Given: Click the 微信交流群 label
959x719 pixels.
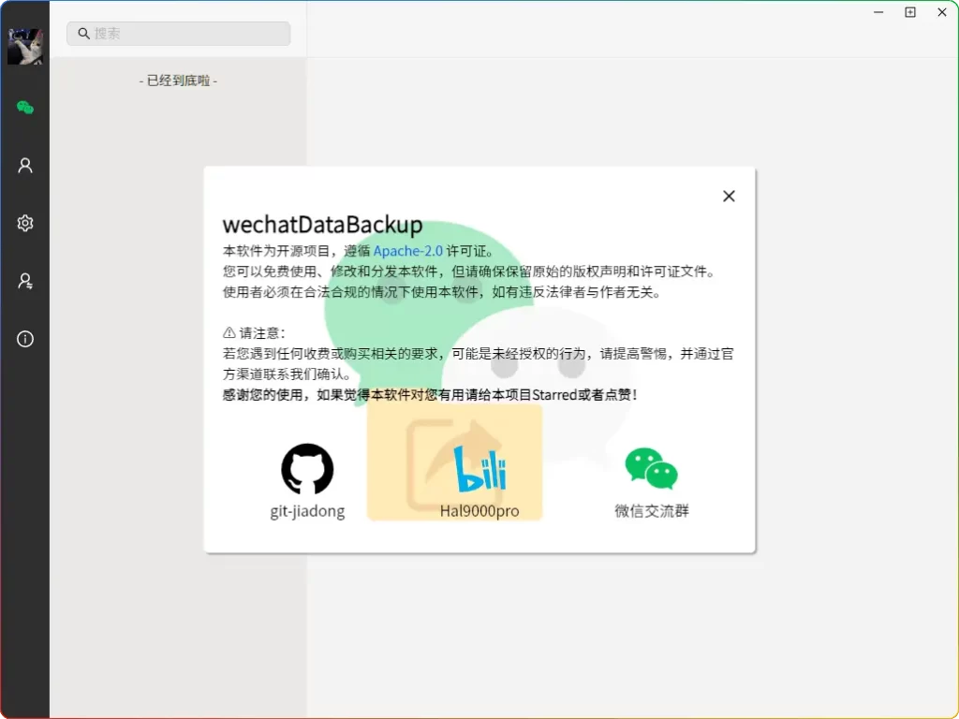Looking at the screenshot, I should coord(652,511).
